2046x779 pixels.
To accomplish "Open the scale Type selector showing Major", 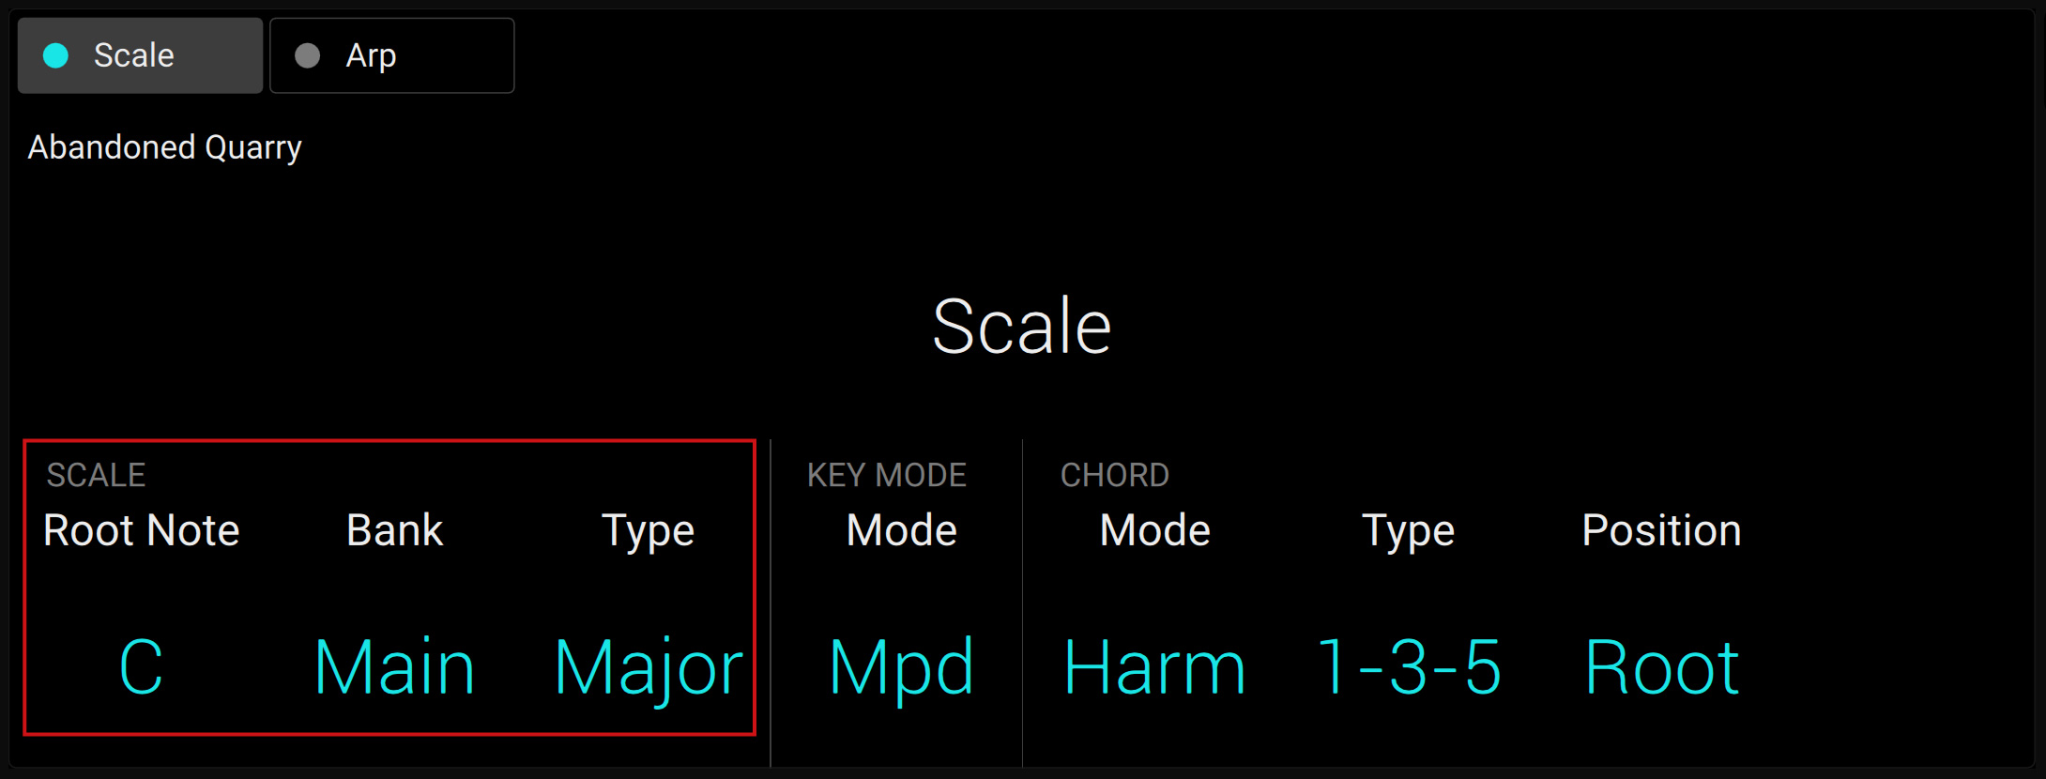I will [x=648, y=666].
